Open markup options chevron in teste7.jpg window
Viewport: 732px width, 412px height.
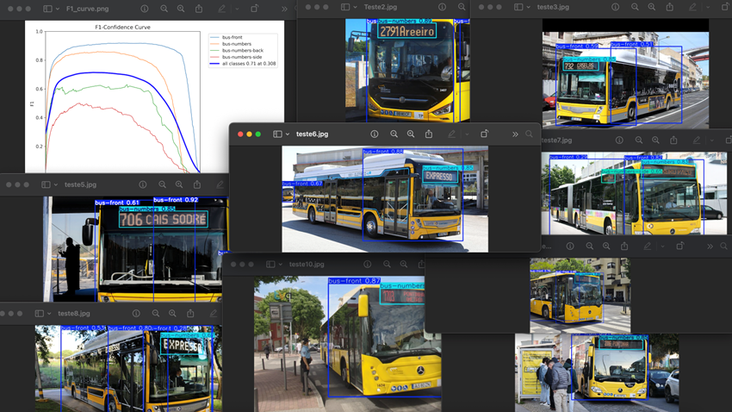[x=712, y=140]
